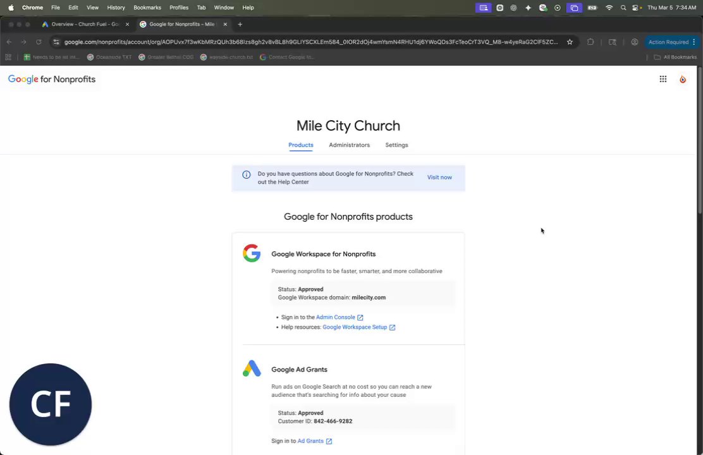Click the Google for Nonprofits logo
The width and height of the screenshot is (703, 455).
52,80
